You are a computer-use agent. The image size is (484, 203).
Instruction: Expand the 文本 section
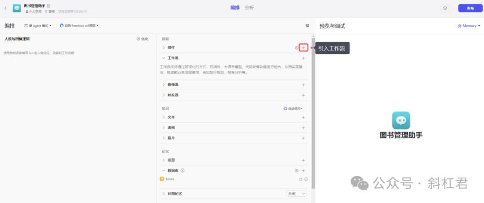point(164,117)
